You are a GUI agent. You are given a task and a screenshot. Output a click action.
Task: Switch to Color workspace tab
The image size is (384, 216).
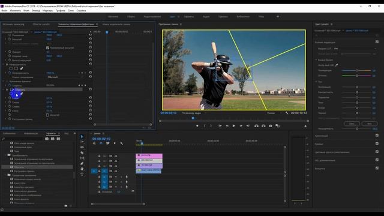[x=172, y=17]
